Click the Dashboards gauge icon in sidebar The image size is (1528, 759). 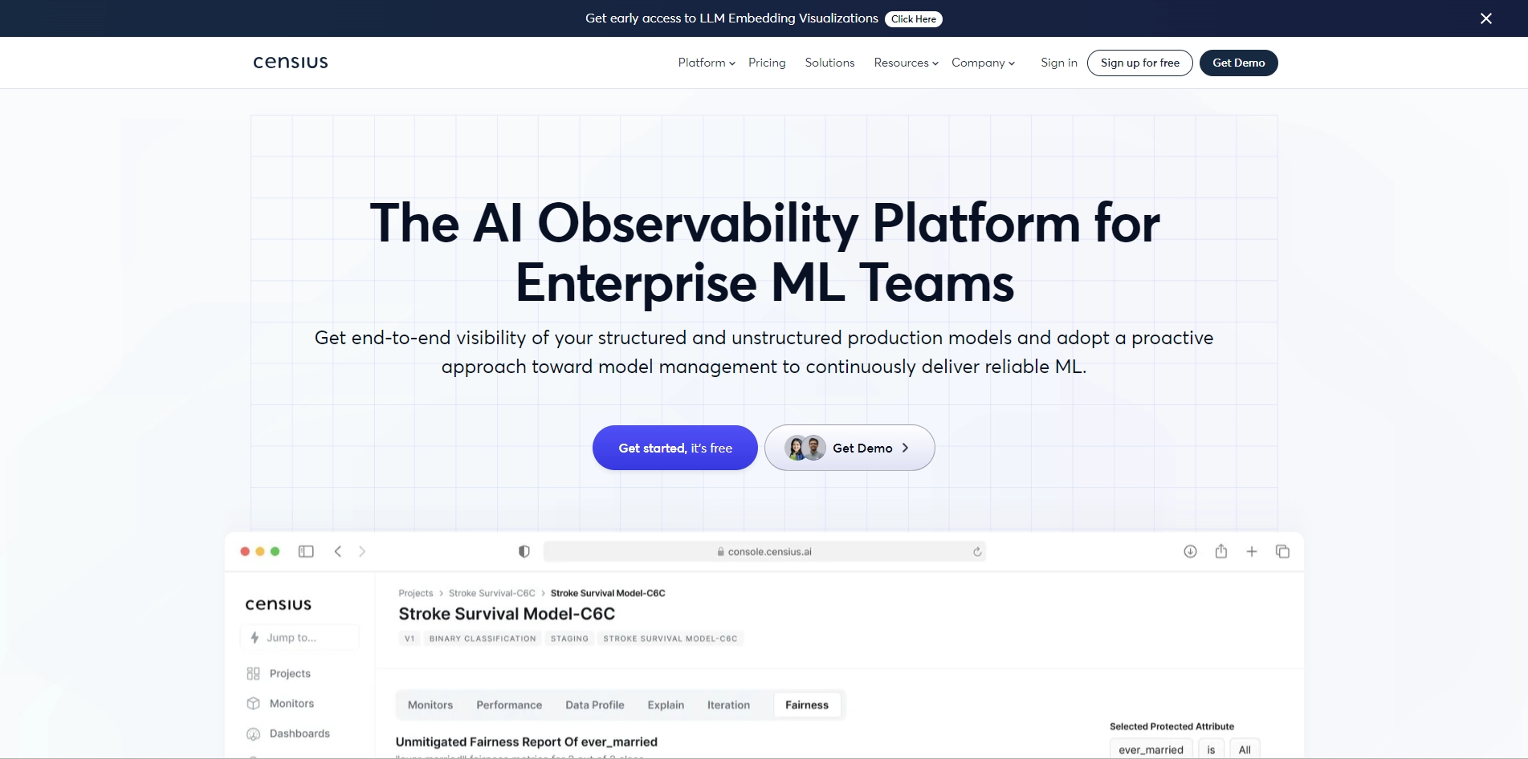[254, 734]
